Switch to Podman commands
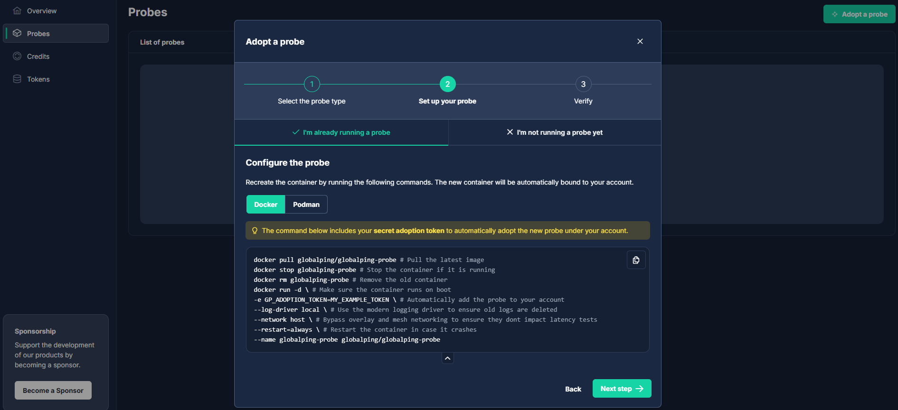 coord(306,205)
